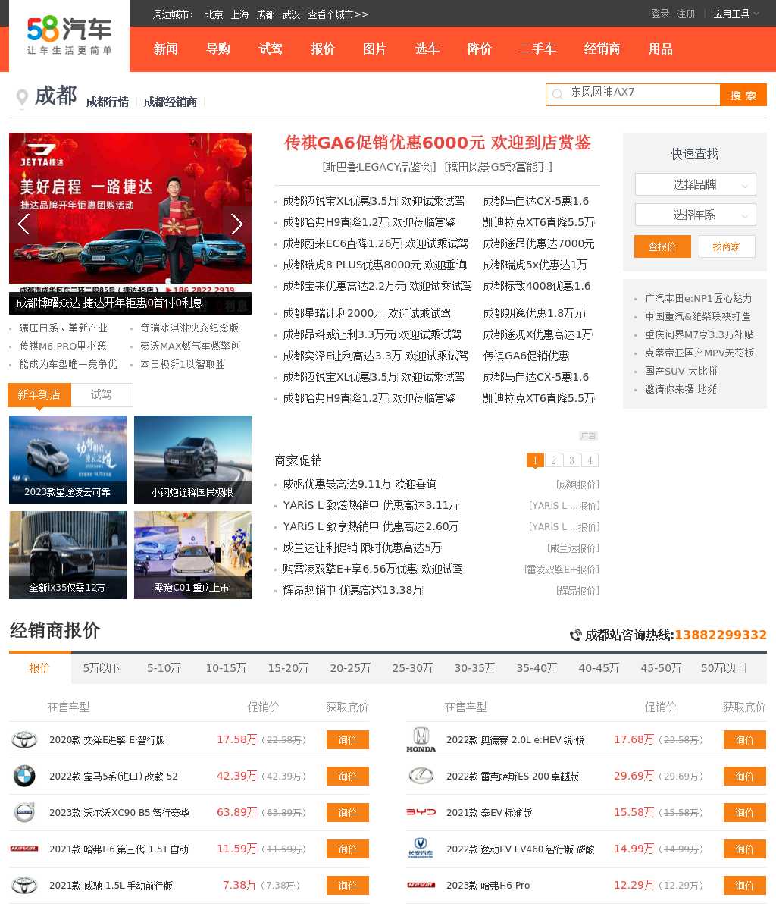Open the 零跑C01重庆上市 thumbnail

point(192,555)
